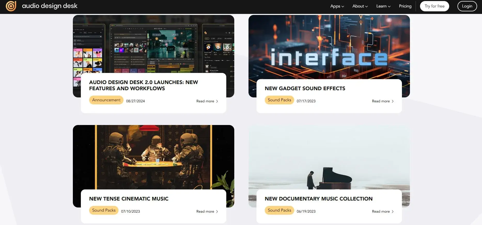Viewport: 482px width, 225px height.
Task: Expand the About dropdown menu
Action: click(360, 6)
